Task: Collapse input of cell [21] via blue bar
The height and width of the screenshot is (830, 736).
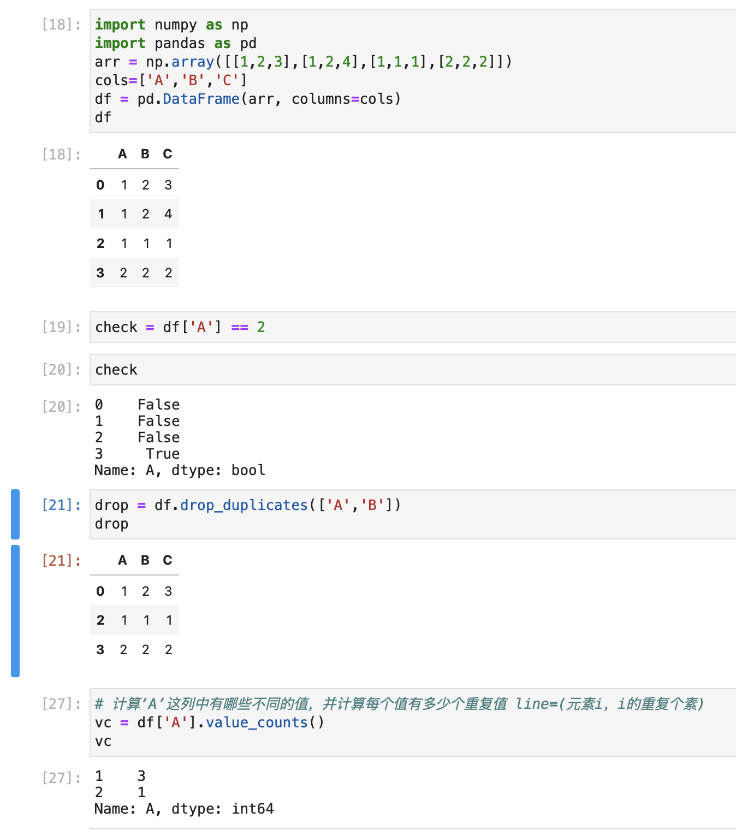Action: point(15,514)
